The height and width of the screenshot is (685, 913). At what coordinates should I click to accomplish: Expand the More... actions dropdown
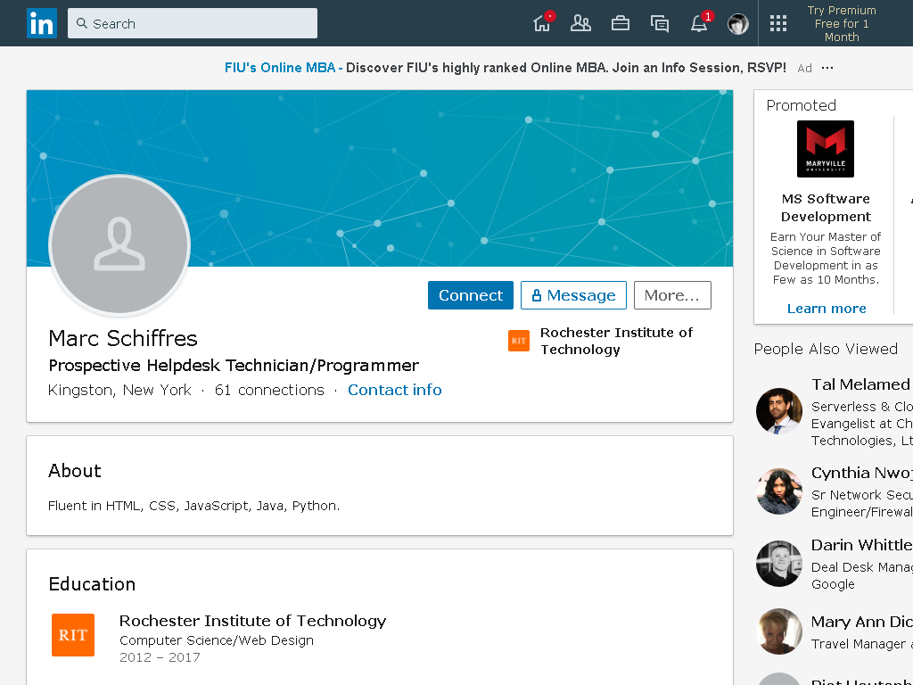672,295
